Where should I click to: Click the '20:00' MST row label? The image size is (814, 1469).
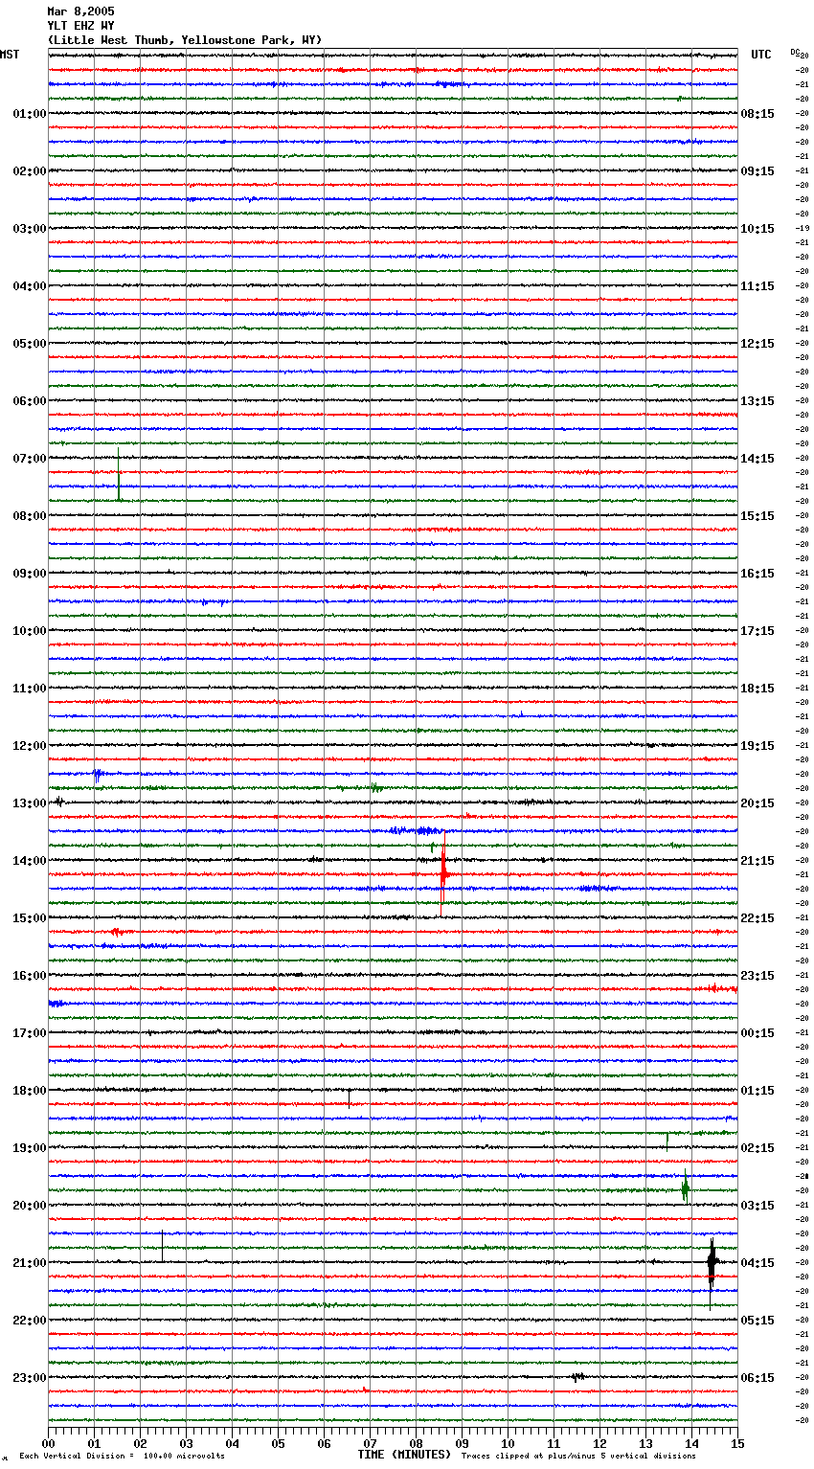coord(30,1206)
